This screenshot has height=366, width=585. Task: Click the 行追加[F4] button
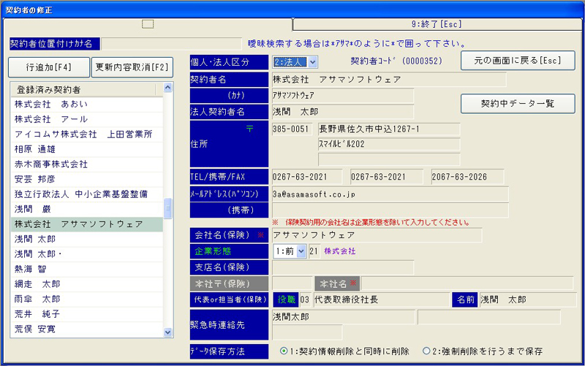coord(48,67)
